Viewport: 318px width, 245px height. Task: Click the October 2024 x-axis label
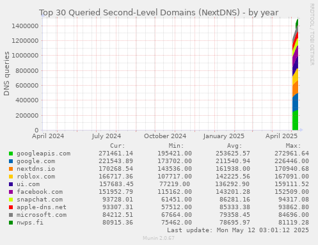coord(165,136)
